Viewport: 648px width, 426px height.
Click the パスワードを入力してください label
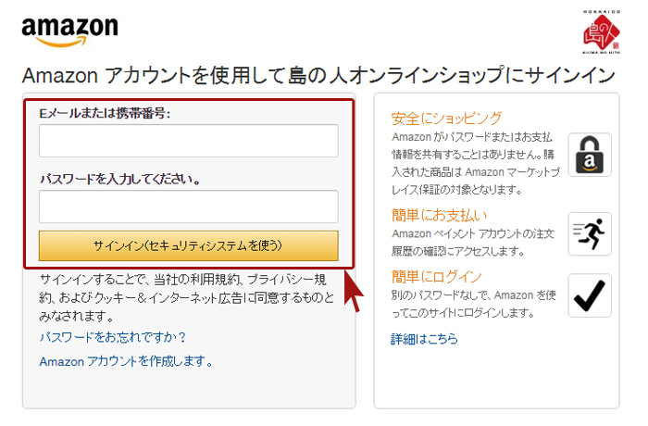pyautogui.click(x=119, y=179)
